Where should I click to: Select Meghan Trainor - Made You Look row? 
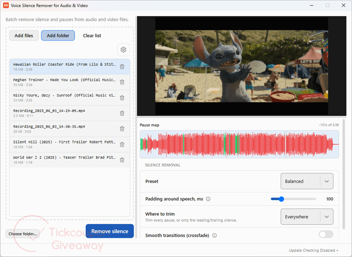69,82
